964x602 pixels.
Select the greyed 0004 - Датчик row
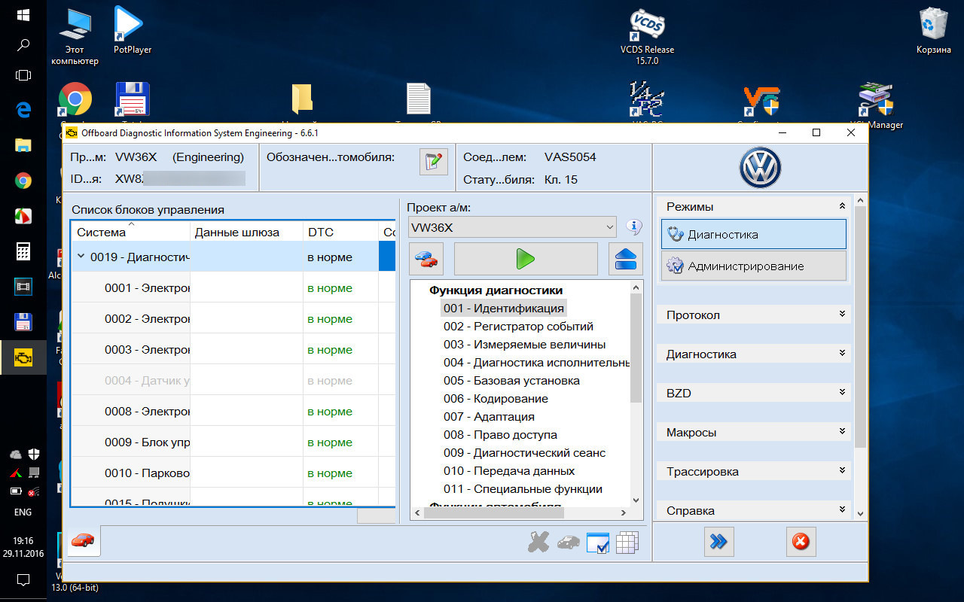coord(233,380)
